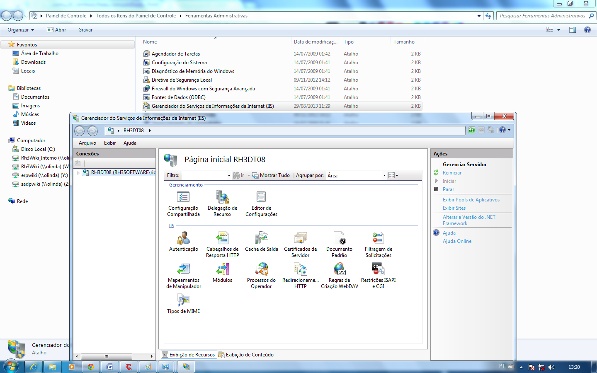
Task: Open the Ajuda menu
Action: pyautogui.click(x=130, y=143)
